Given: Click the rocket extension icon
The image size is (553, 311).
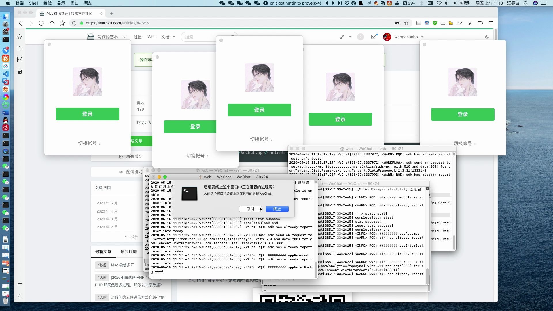Looking at the screenshot, I should pyautogui.click(x=427, y=23).
